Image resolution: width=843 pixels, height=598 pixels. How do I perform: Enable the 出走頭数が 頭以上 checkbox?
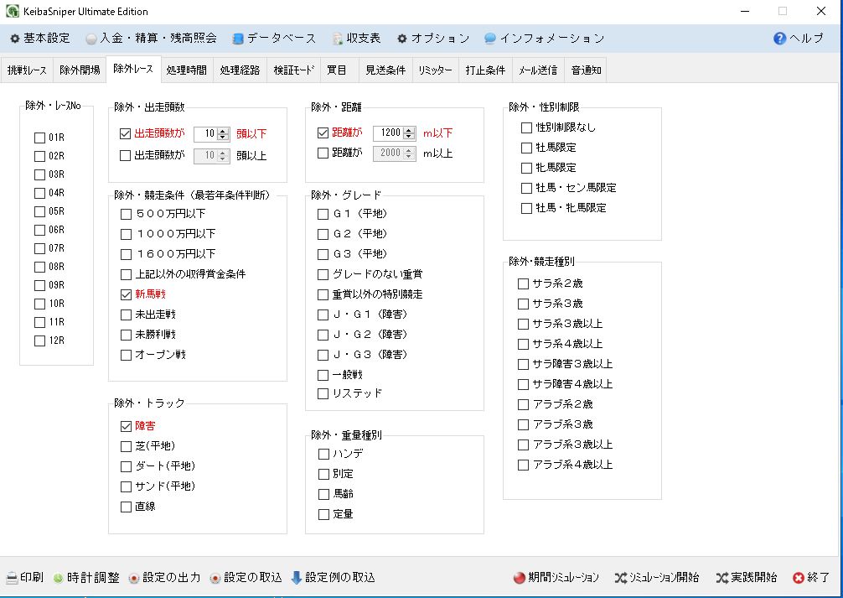pyautogui.click(x=125, y=155)
